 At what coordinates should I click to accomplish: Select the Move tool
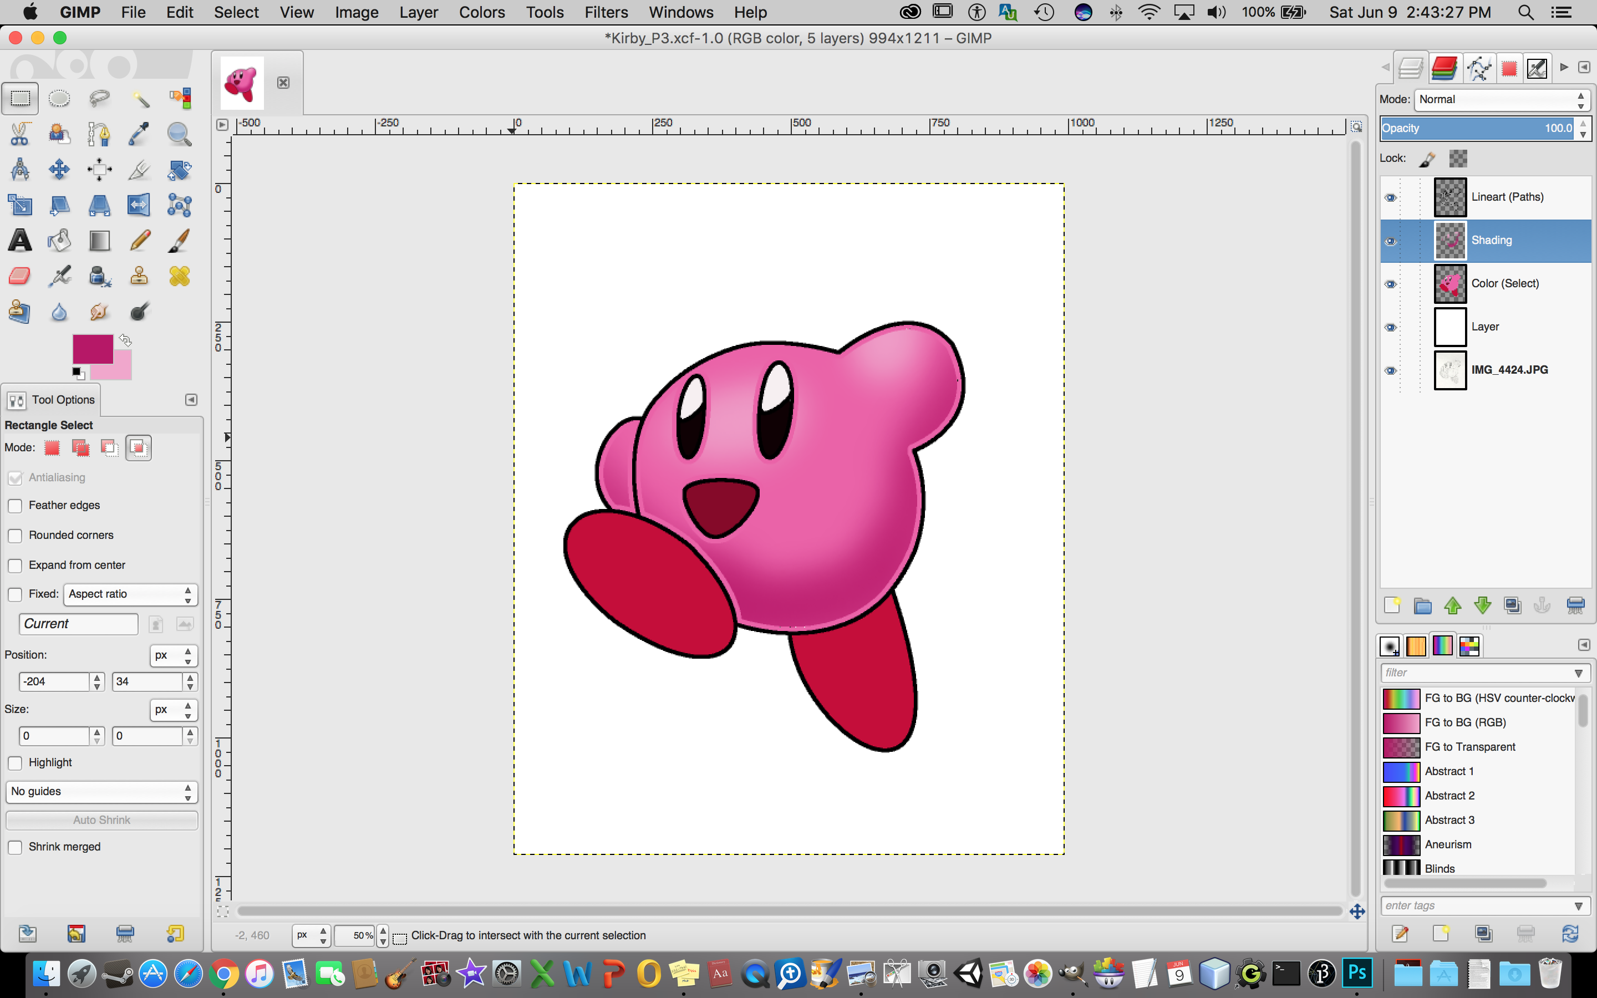click(59, 170)
